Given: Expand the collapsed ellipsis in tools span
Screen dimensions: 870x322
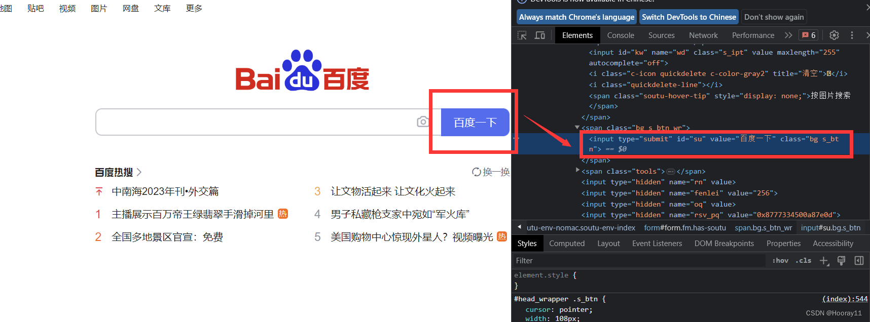Looking at the screenshot, I should click(x=671, y=172).
